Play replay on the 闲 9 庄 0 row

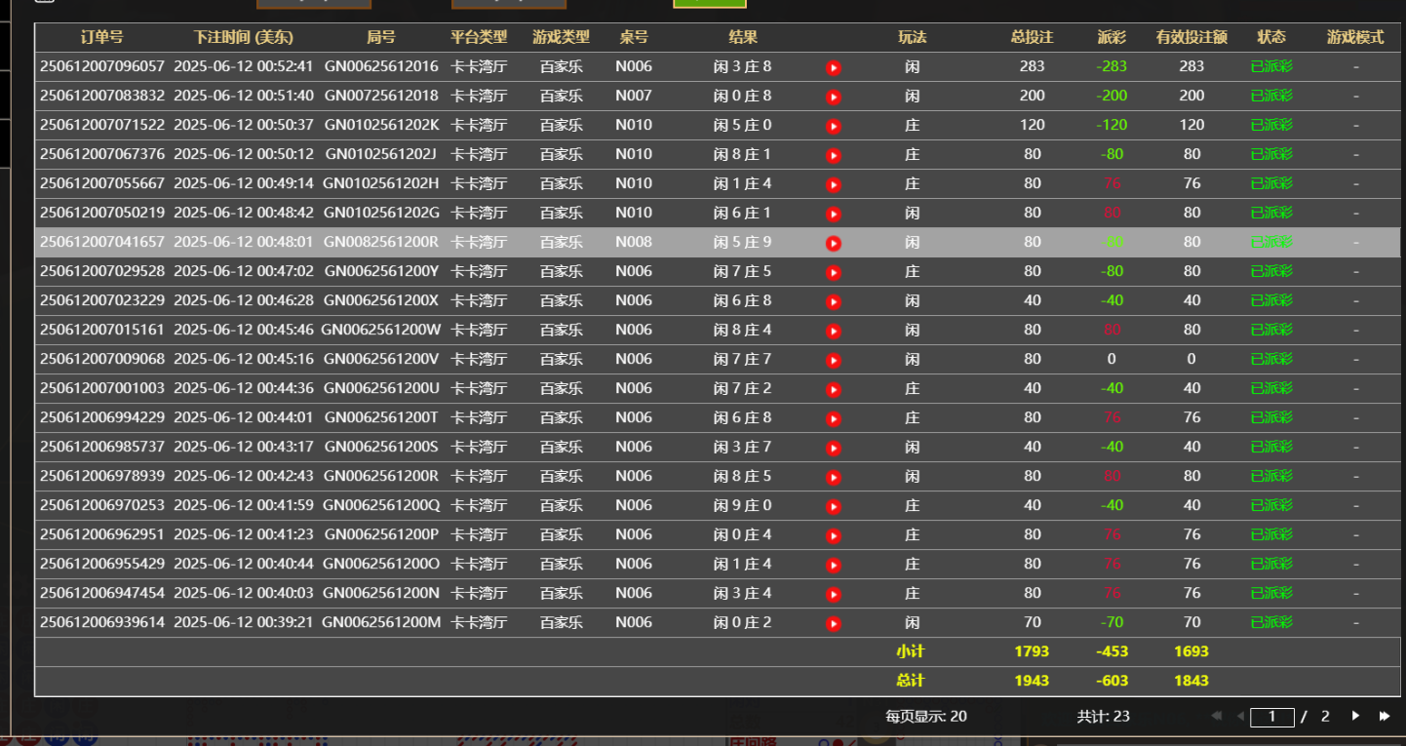click(834, 505)
